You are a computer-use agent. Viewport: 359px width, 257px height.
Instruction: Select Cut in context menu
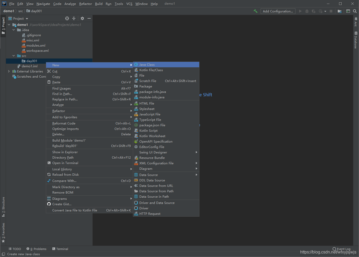tap(89, 71)
